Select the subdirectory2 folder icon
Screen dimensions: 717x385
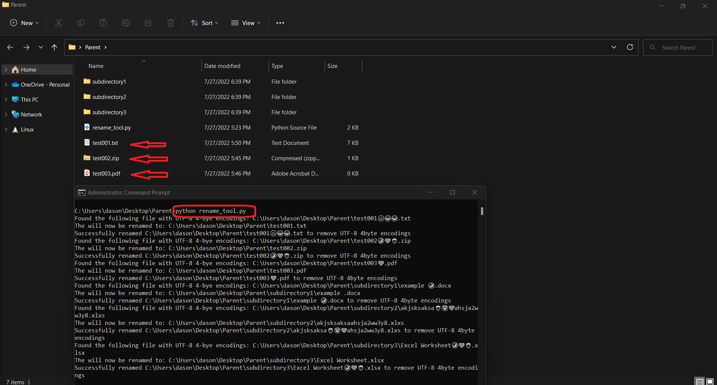coord(87,96)
